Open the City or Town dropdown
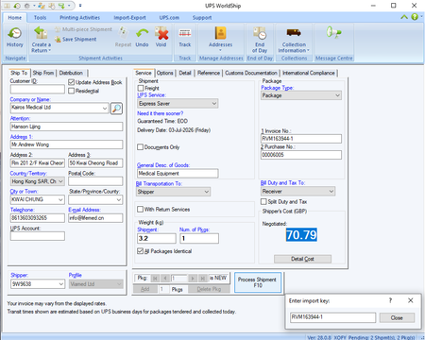The width and height of the screenshot is (425, 340). coord(60,199)
